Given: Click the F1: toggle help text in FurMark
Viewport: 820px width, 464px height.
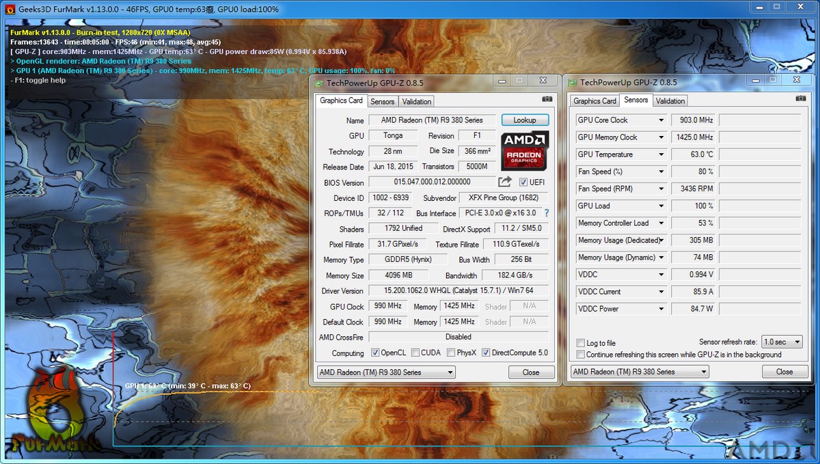Looking at the screenshot, I should pos(38,80).
